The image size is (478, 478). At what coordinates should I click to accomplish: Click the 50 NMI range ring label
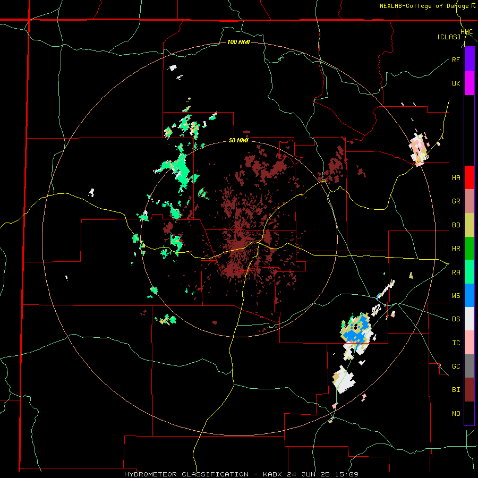[x=238, y=140]
